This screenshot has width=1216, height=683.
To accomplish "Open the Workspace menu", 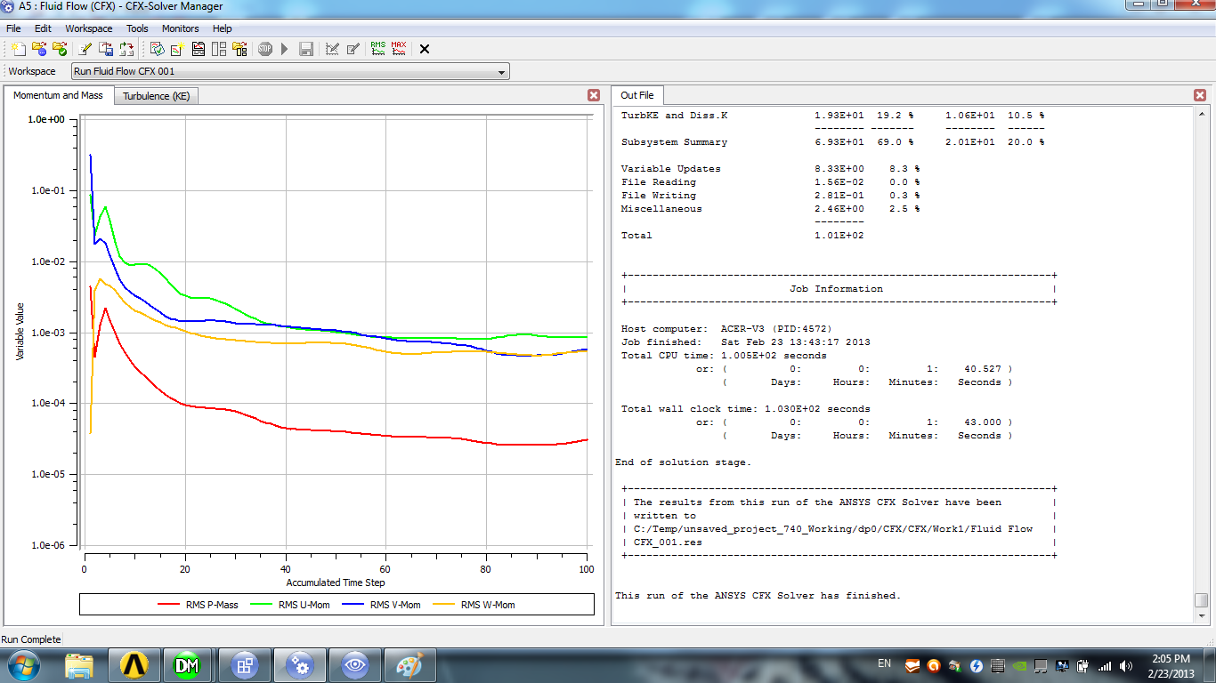I will (x=89, y=28).
